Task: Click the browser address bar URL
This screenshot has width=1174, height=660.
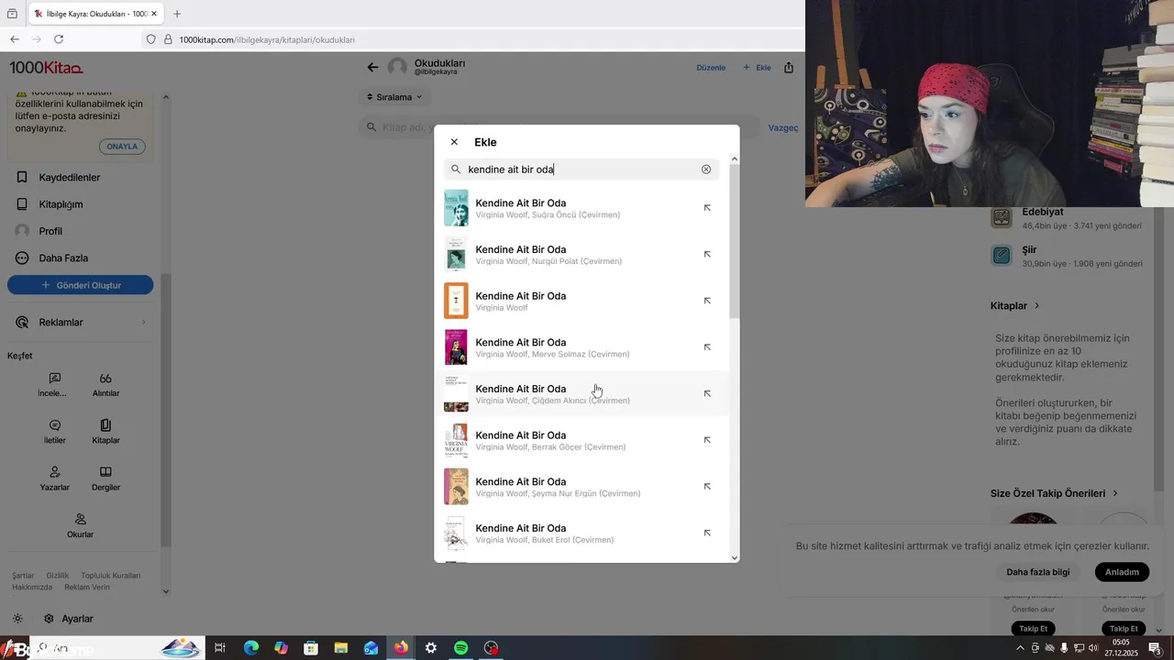Action: coord(267,39)
